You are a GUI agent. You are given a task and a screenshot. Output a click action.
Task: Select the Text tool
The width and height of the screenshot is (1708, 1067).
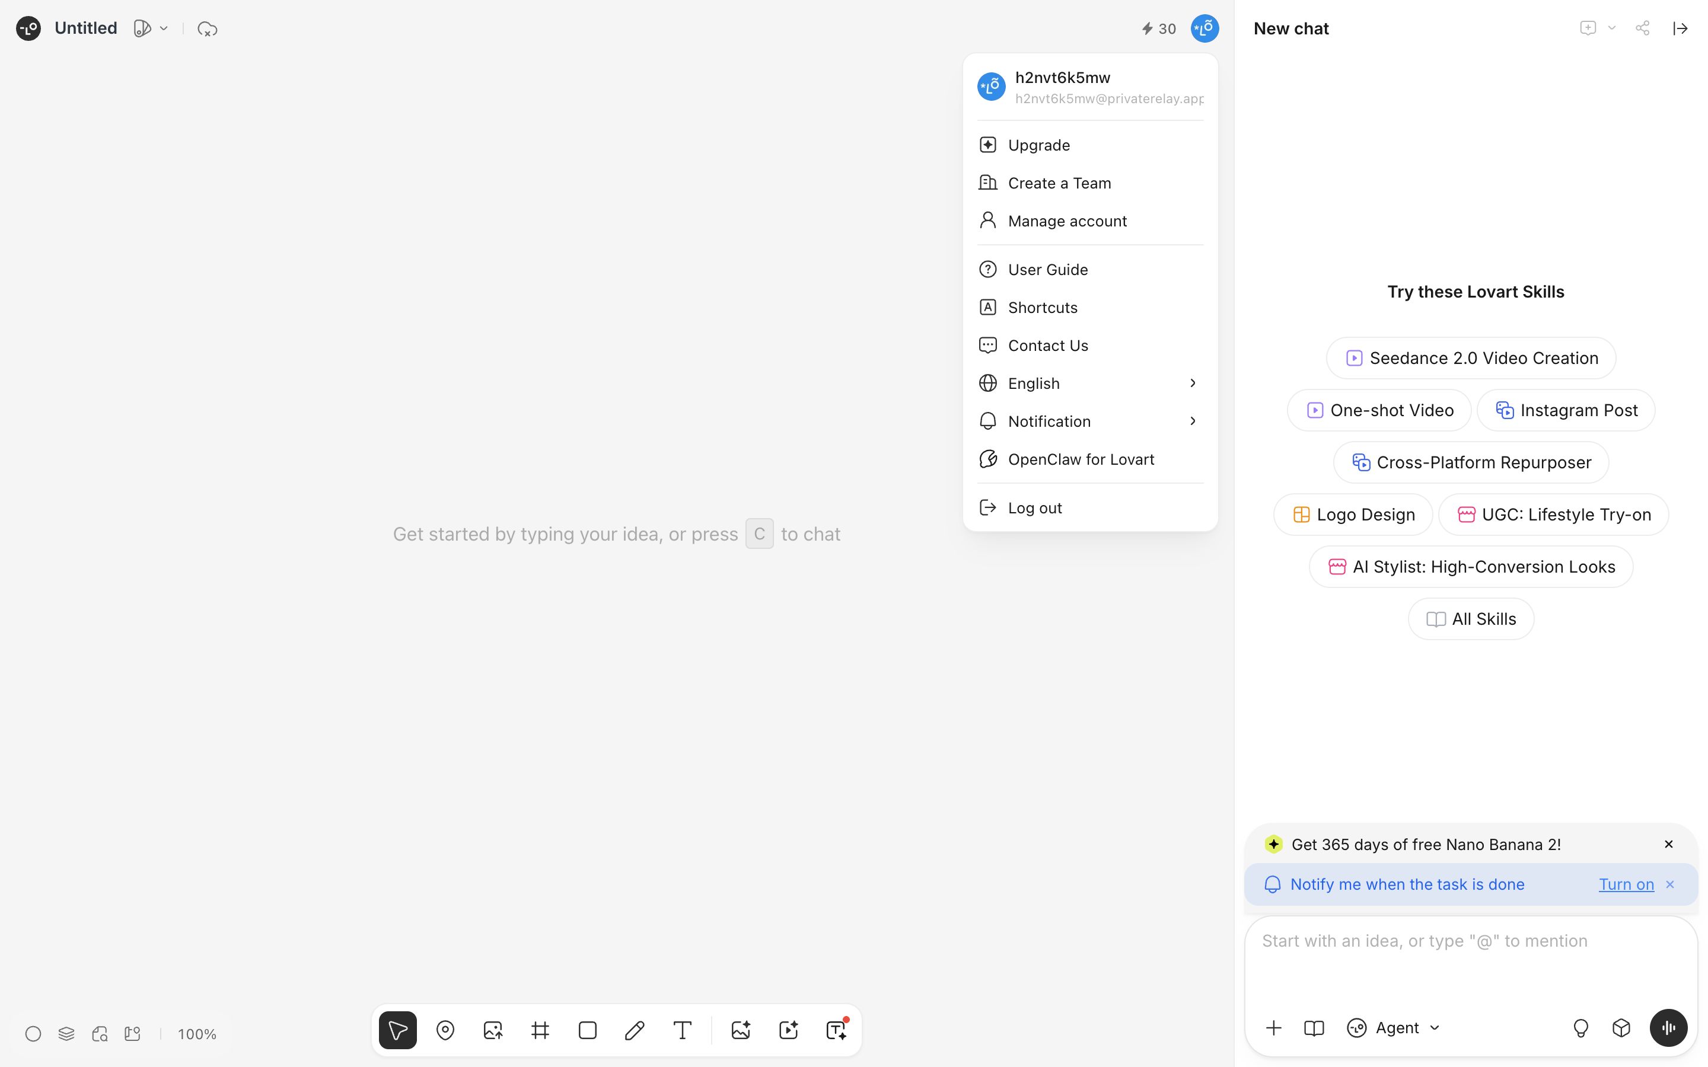pyautogui.click(x=683, y=1030)
